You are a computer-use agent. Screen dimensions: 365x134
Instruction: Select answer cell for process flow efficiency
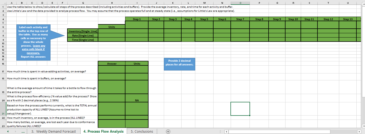111,98
